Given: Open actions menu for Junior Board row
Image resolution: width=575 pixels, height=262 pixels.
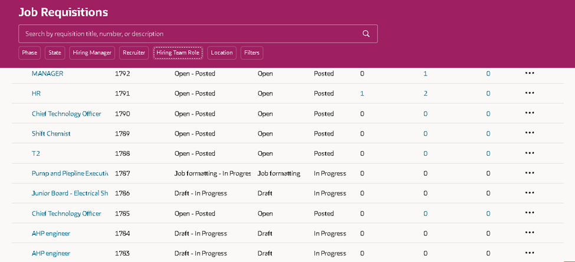Looking at the screenshot, I should pos(530,193).
